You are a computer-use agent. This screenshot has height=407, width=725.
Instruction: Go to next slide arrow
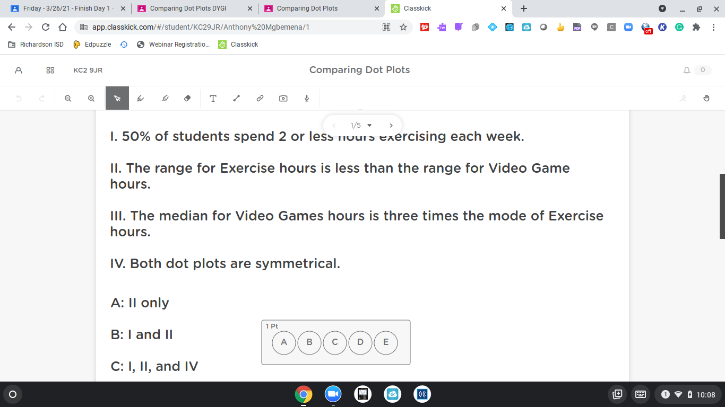[x=391, y=126]
